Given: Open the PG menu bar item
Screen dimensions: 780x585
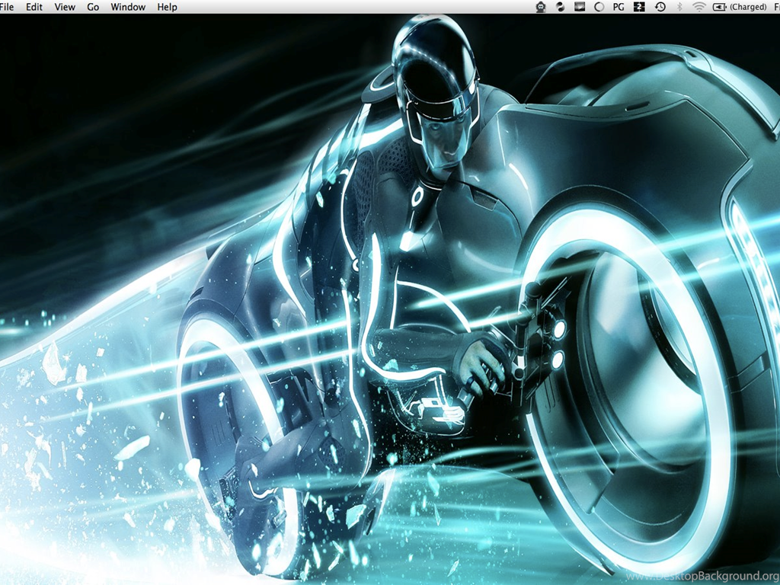Looking at the screenshot, I should point(619,7).
